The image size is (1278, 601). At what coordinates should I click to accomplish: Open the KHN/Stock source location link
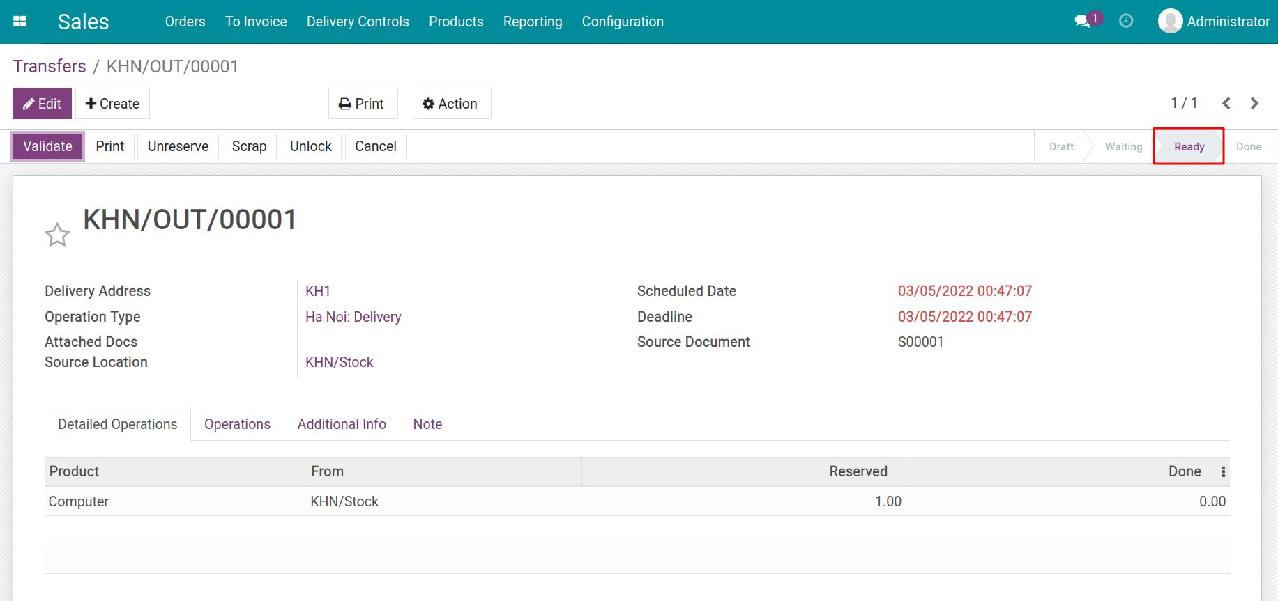point(339,362)
